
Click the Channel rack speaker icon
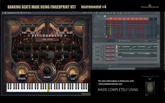click(x=119, y=41)
